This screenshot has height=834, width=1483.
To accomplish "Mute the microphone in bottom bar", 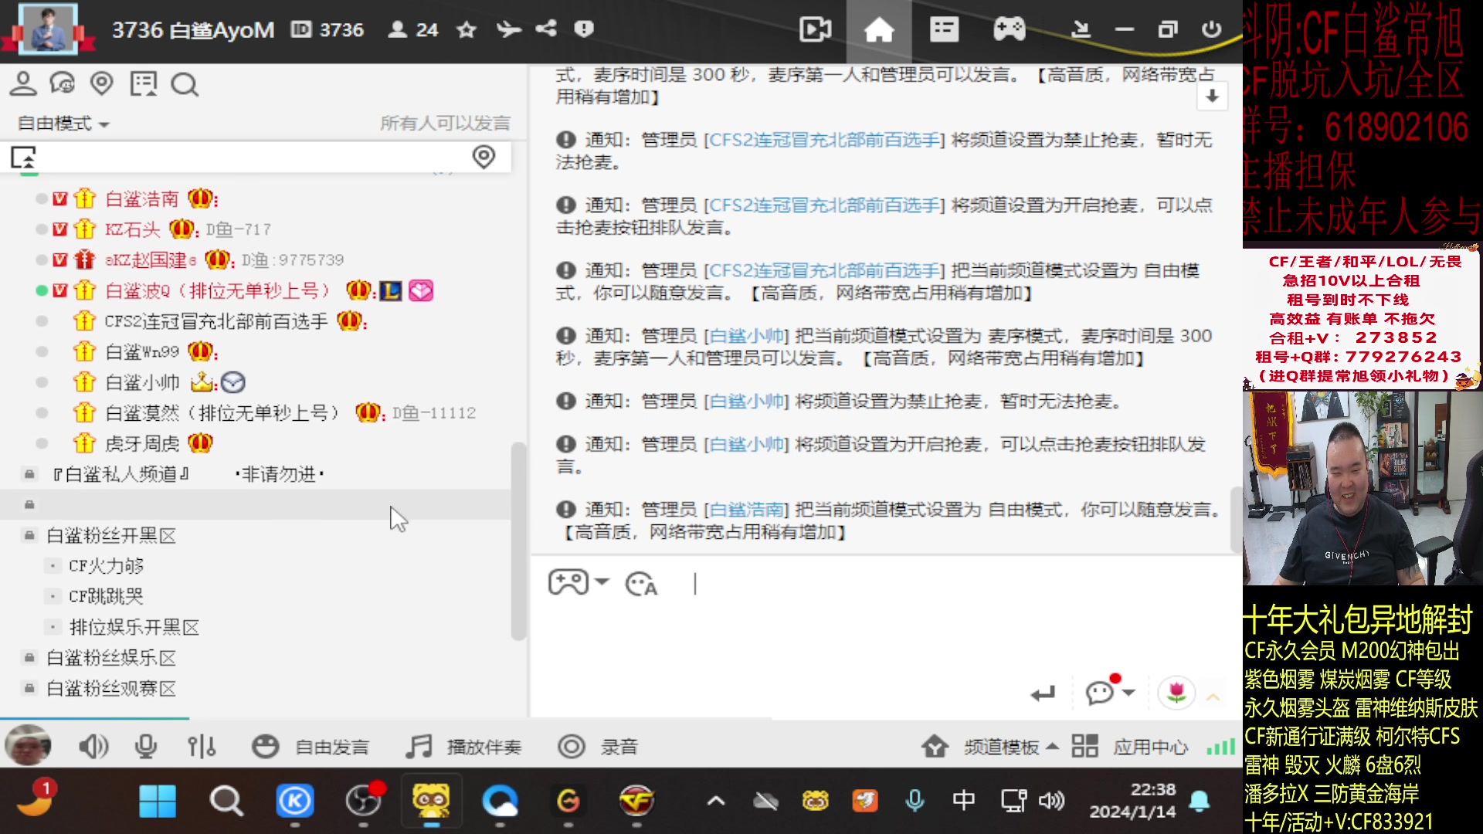I will pos(147,746).
